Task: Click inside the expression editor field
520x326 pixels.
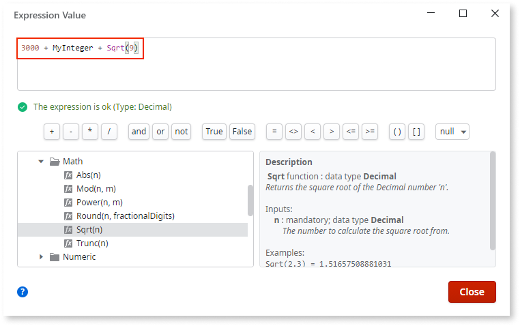Action: coord(257,64)
